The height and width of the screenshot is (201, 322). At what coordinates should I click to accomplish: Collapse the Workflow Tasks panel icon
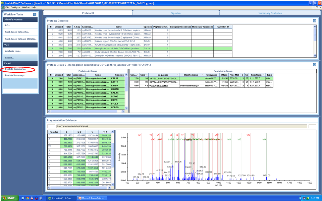35,14
